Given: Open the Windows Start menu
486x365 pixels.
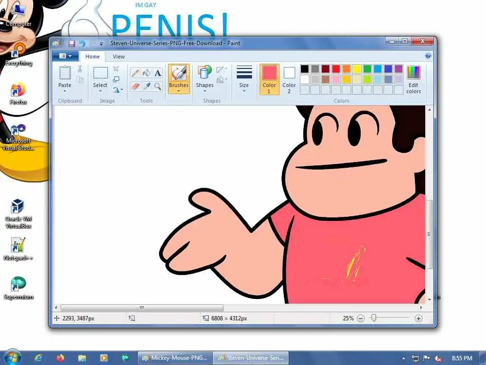Looking at the screenshot, I should pos(12,357).
